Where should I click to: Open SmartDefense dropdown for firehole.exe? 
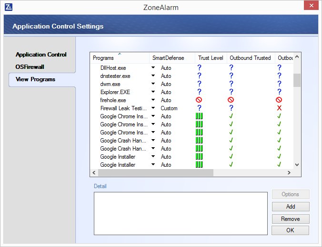tap(153, 100)
